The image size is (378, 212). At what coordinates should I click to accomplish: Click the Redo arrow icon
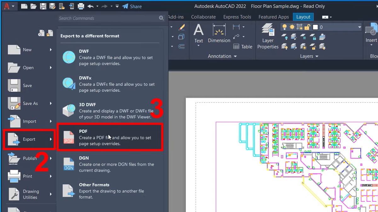click(x=105, y=6)
